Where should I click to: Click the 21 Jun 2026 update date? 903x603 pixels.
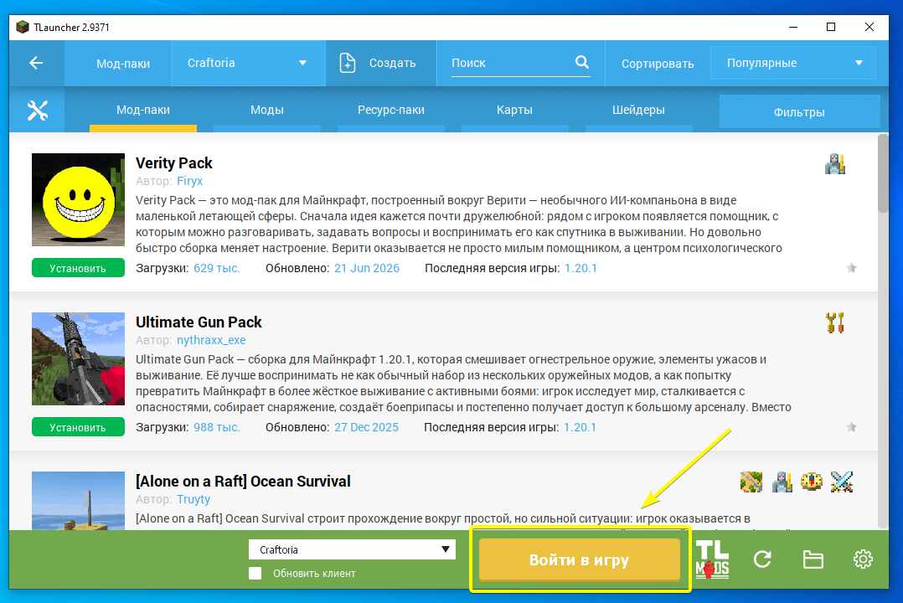point(367,268)
